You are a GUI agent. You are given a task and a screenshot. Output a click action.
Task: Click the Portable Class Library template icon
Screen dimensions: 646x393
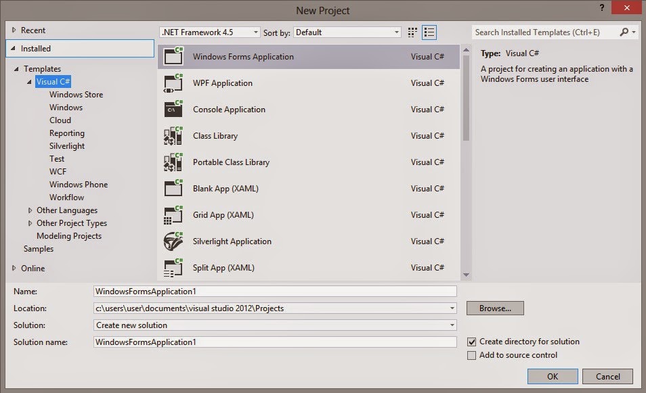(x=173, y=162)
